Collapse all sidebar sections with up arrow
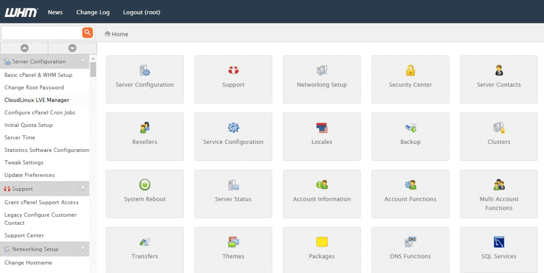Image resolution: width=544 pixels, height=273 pixels. pyautogui.click(x=24, y=48)
